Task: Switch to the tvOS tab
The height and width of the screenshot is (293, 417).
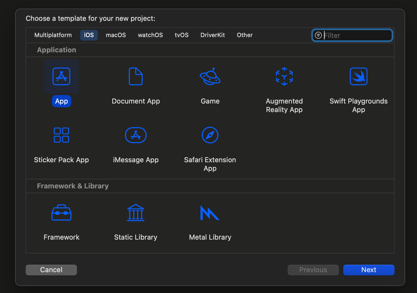Action: tap(182, 35)
